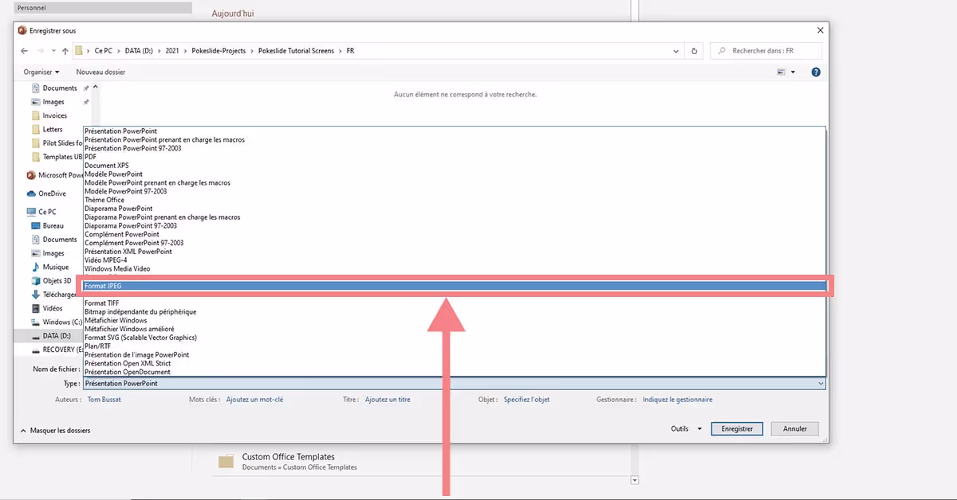Screen dimensions: 957x500
Task: Open help via the question mark icon
Action: [815, 72]
